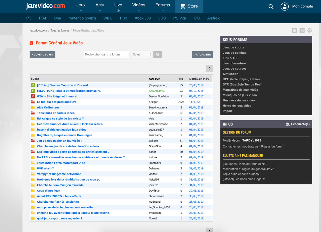Viewport: 321px width, 232px height.
Task: Open Tous les forums breadcrumb link
Action: 60,31
